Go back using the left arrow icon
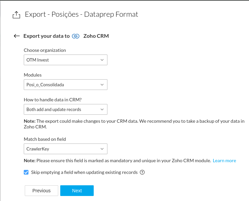Image resolution: width=249 pixels, height=201 pixels. pos(17,36)
